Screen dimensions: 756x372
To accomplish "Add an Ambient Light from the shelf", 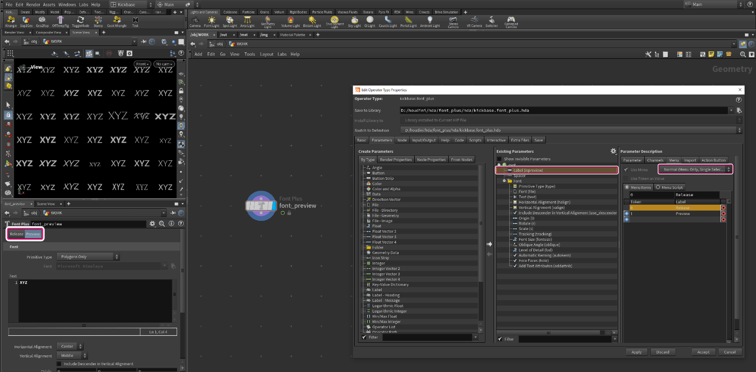I will pyautogui.click(x=430, y=22).
